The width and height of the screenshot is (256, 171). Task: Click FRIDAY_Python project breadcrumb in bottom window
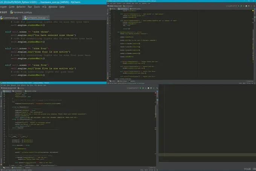coord(9,88)
